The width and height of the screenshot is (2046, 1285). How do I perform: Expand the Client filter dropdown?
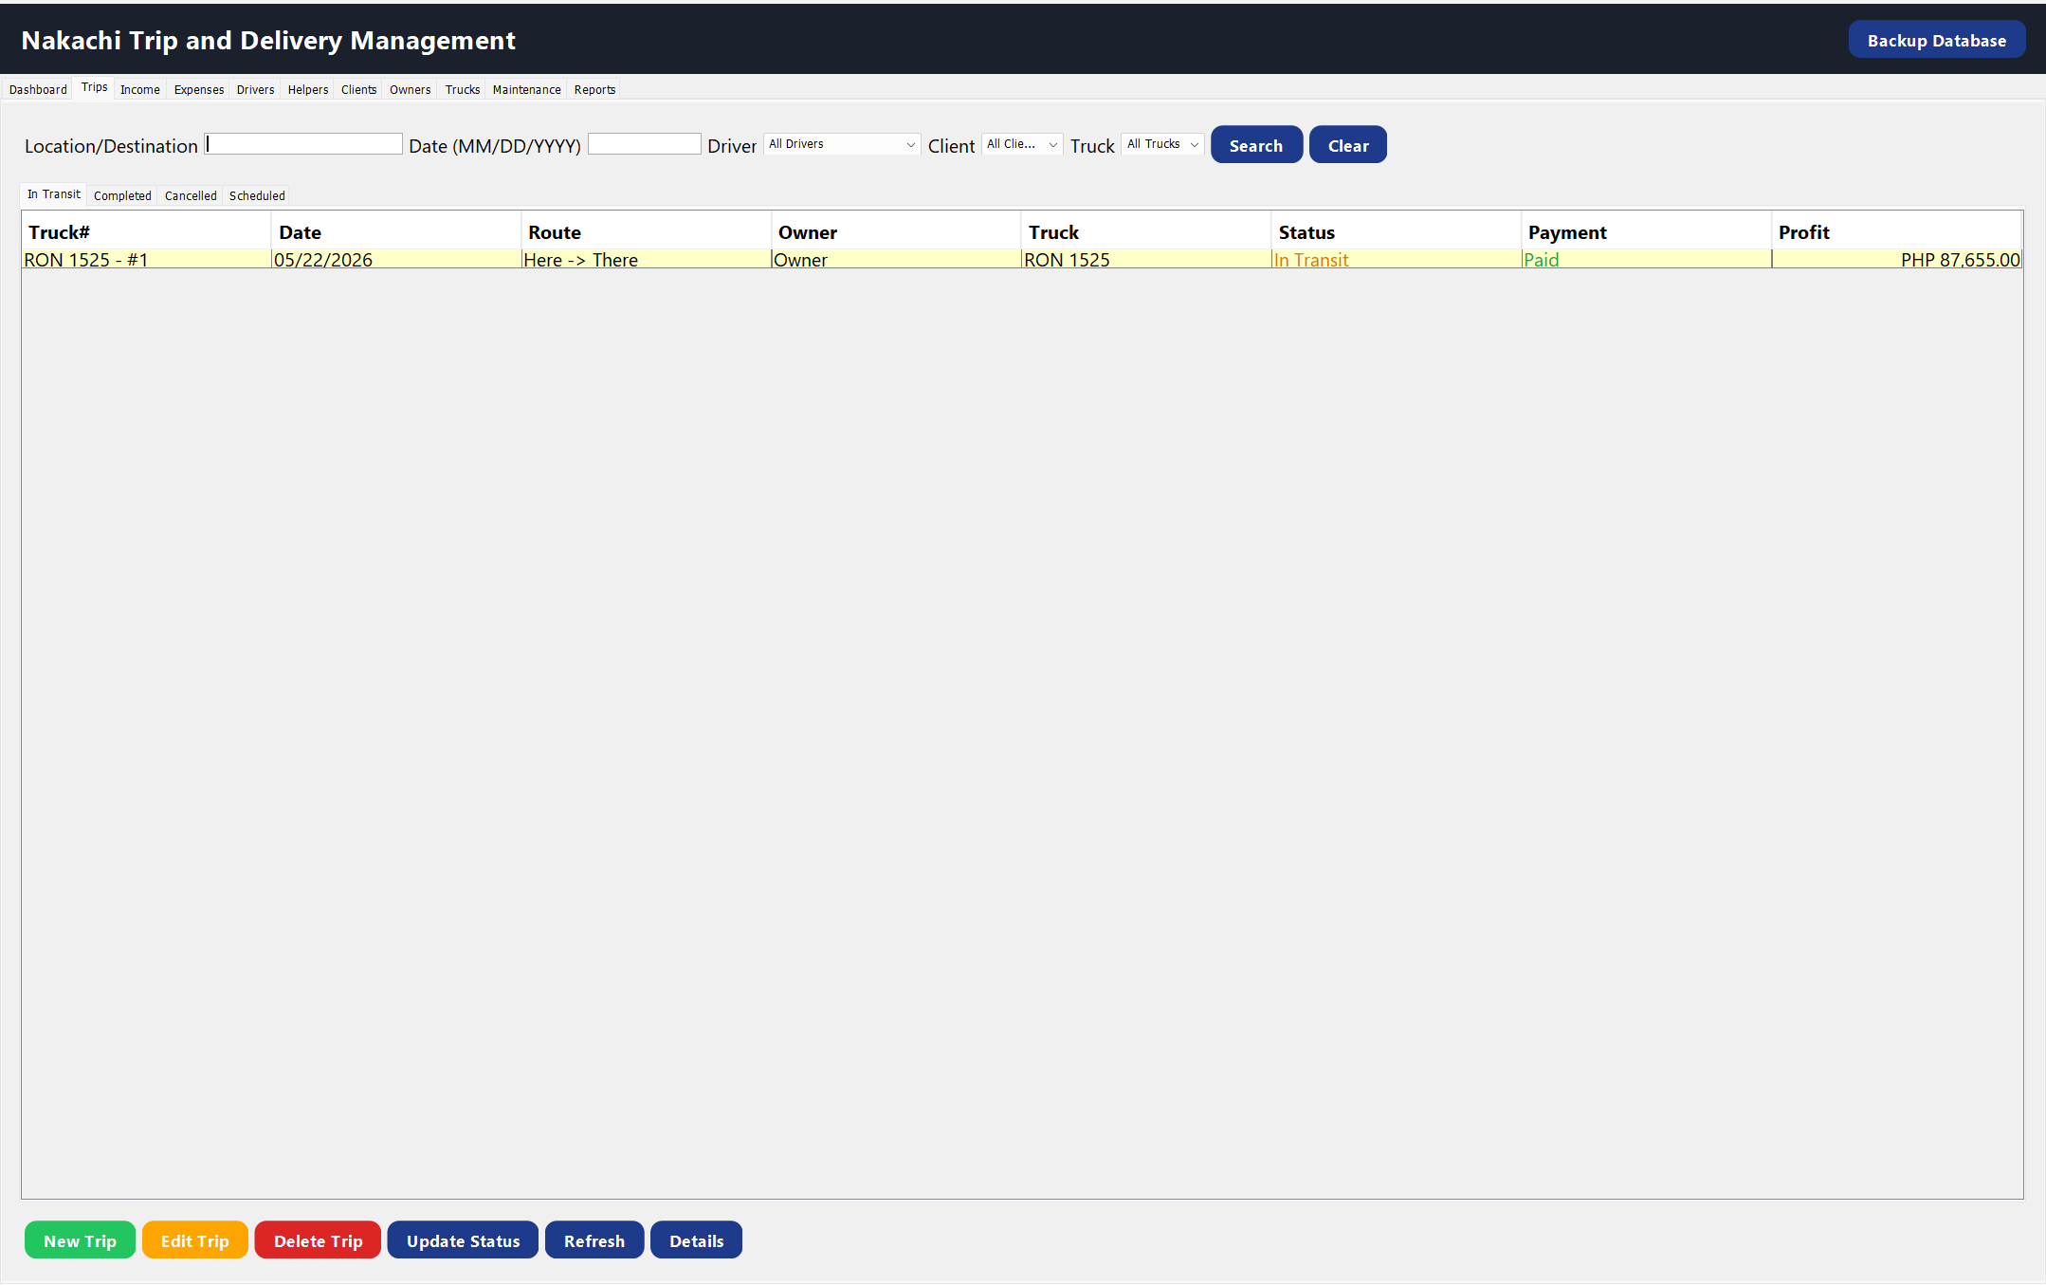pos(1022,144)
